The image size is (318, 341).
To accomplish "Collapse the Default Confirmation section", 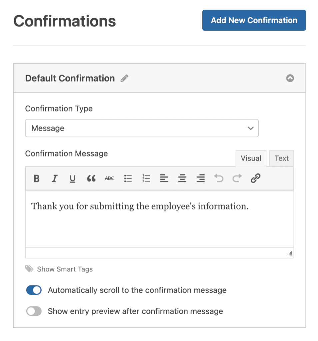I will coord(290,78).
